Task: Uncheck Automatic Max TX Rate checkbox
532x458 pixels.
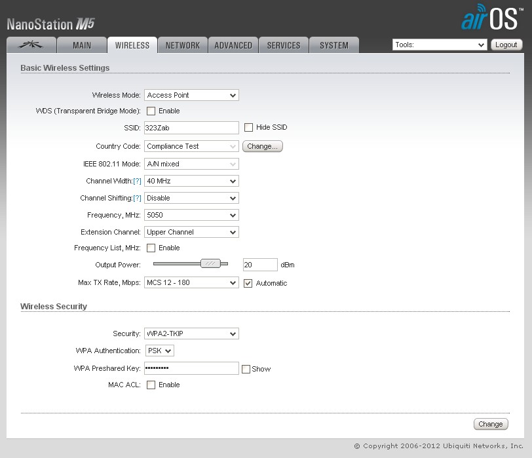Action: tap(248, 283)
